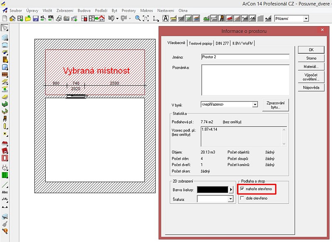Click the chair furniture visibility icon
This screenshot has width=332, height=242.
tap(222, 19)
